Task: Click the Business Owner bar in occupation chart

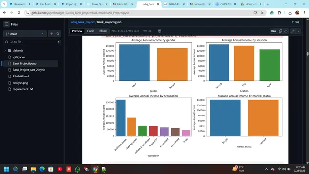Action: [121, 118]
